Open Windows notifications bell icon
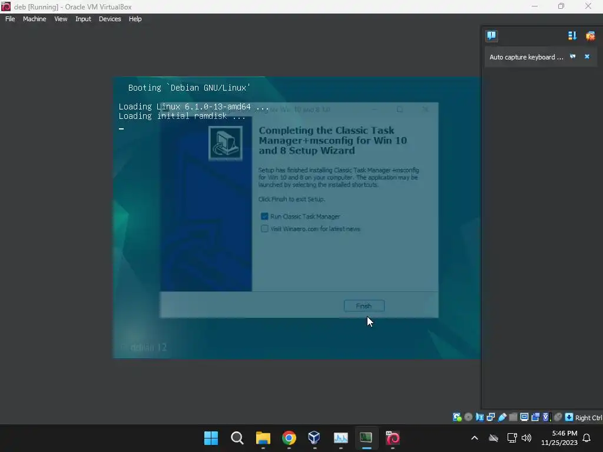603x452 pixels. (x=587, y=438)
